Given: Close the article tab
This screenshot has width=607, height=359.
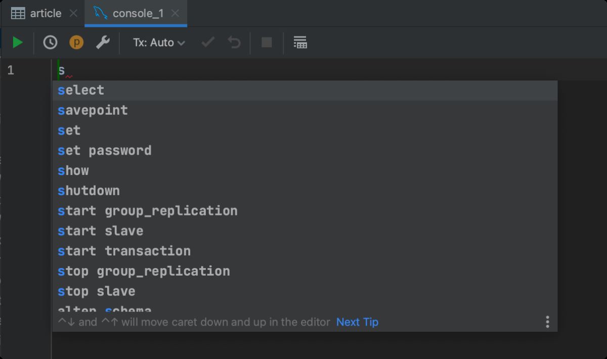Looking at the screenshot, I should (73, 13).
